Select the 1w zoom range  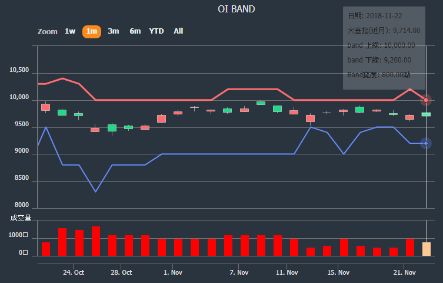click(x=70, y=31)
